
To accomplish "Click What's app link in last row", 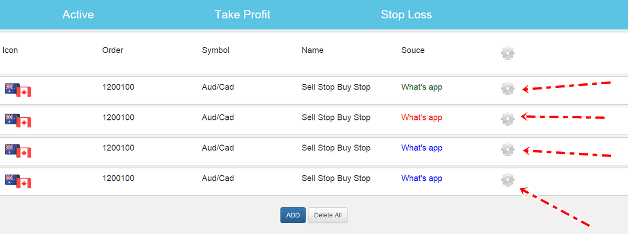I will point(421,178).
